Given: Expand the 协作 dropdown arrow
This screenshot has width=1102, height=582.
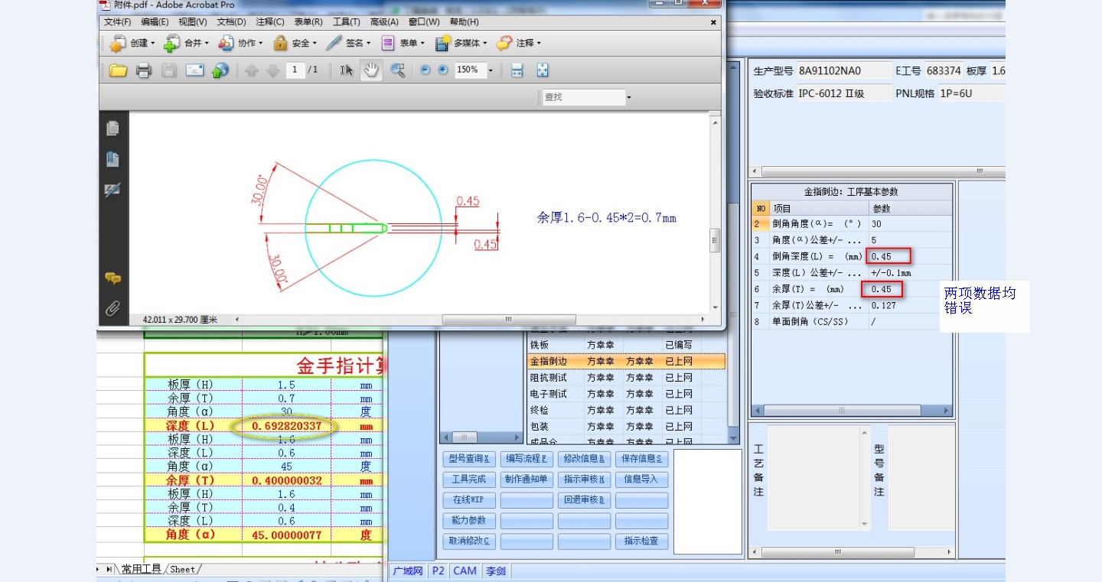Looking at the screenshot, I should pyautogui.click(x=261, y=44).
